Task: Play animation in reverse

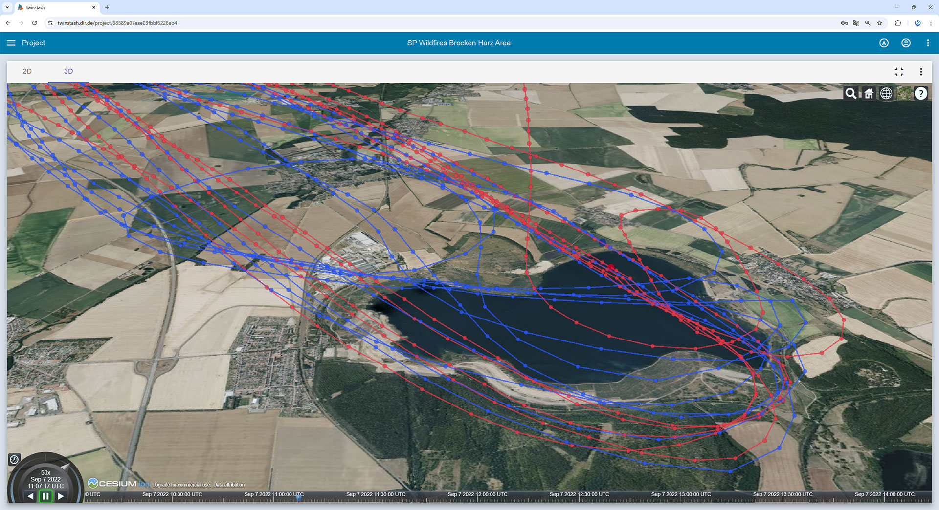Action: click(31, 496)
